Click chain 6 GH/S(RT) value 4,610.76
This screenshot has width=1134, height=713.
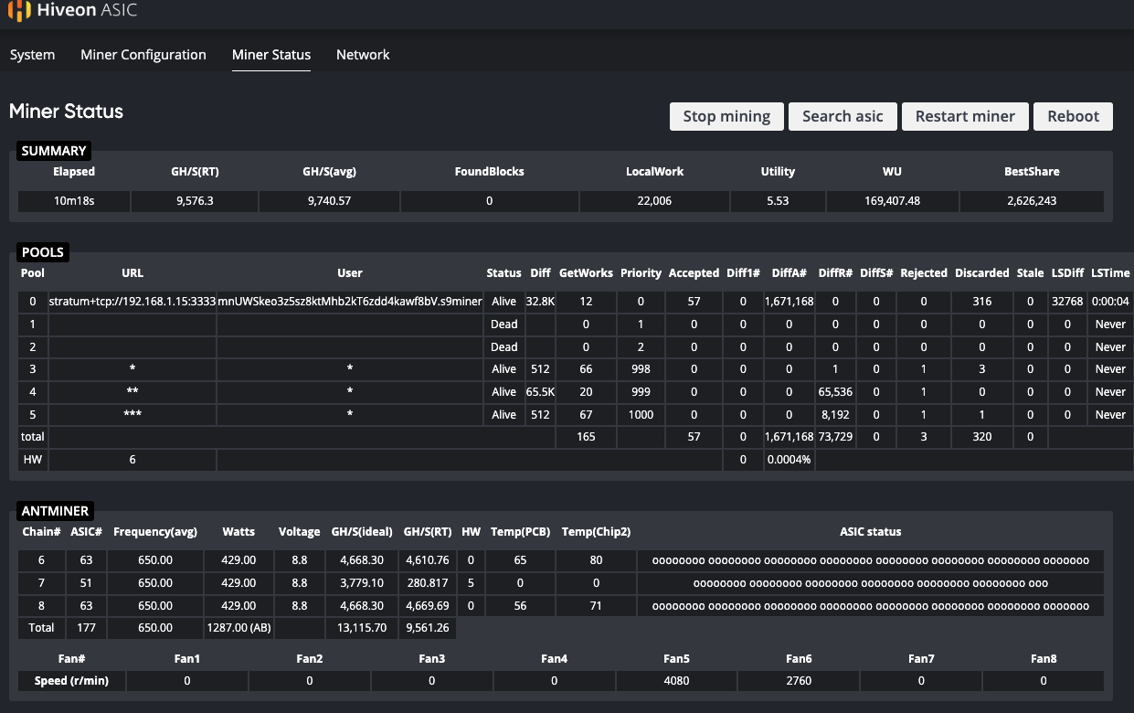[427, 560]
